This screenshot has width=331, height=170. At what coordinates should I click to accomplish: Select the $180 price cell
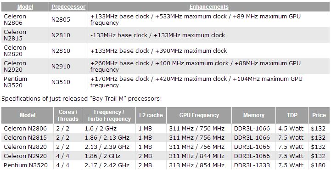click(x=318, y=165)
